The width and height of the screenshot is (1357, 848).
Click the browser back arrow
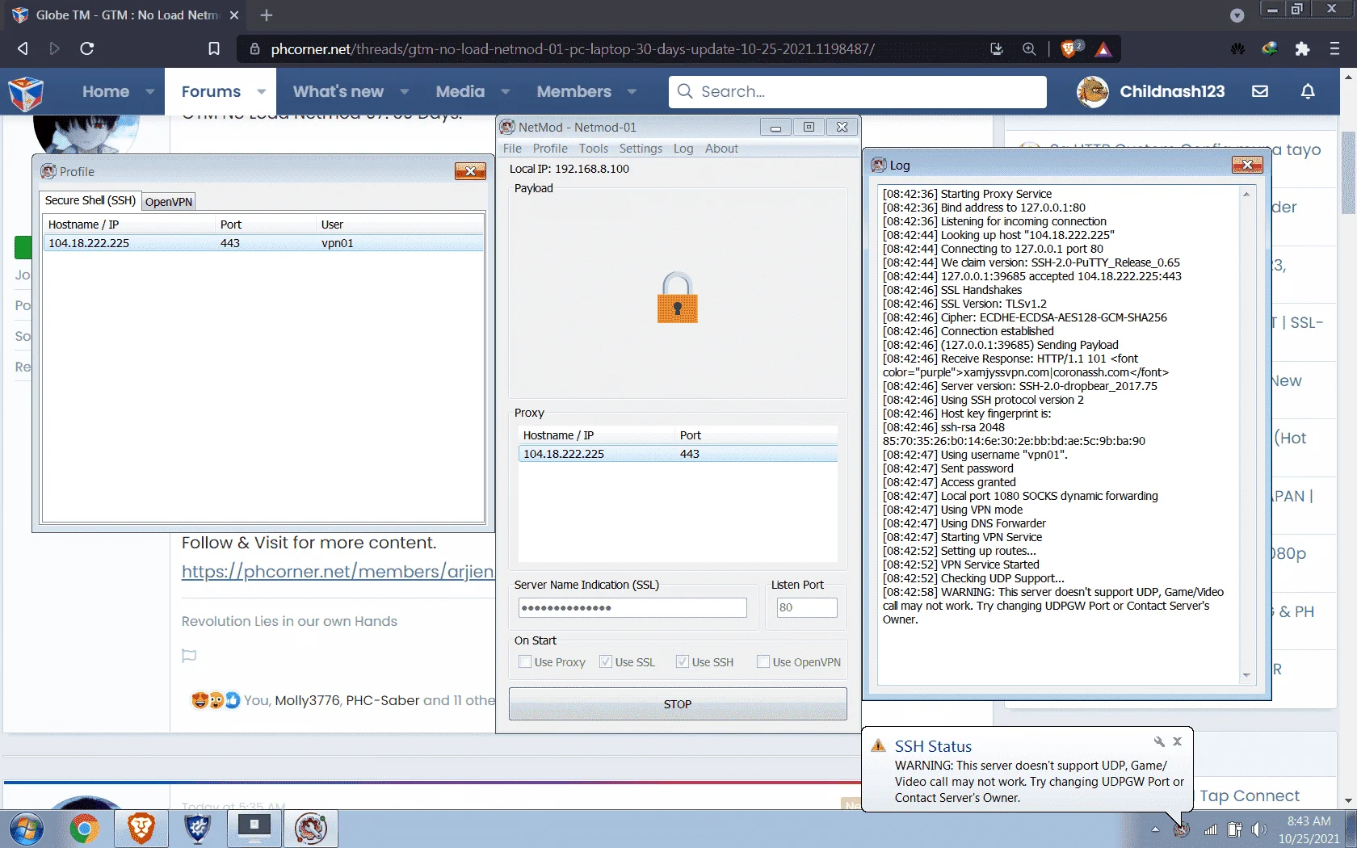(23, 48)
